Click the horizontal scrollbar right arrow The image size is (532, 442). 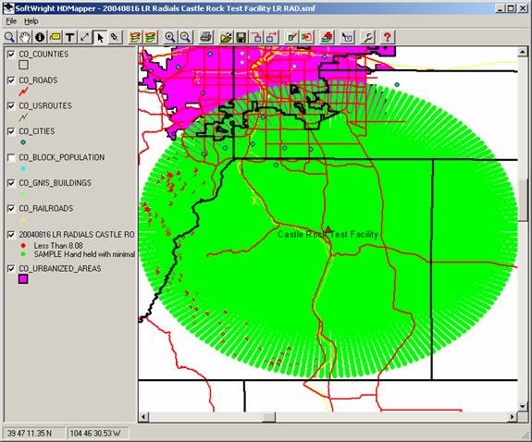click(513, 416)
